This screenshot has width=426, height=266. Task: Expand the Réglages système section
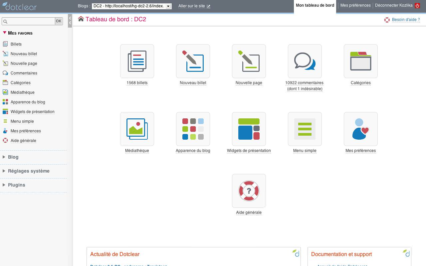click(x=28, y=171)
